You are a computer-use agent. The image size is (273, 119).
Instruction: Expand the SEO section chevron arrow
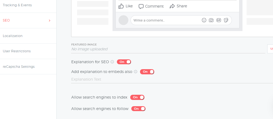click(50, 20)
